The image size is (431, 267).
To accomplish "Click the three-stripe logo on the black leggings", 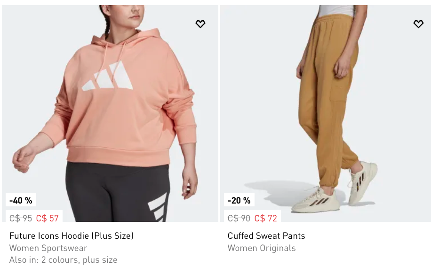I will [158, 207].
